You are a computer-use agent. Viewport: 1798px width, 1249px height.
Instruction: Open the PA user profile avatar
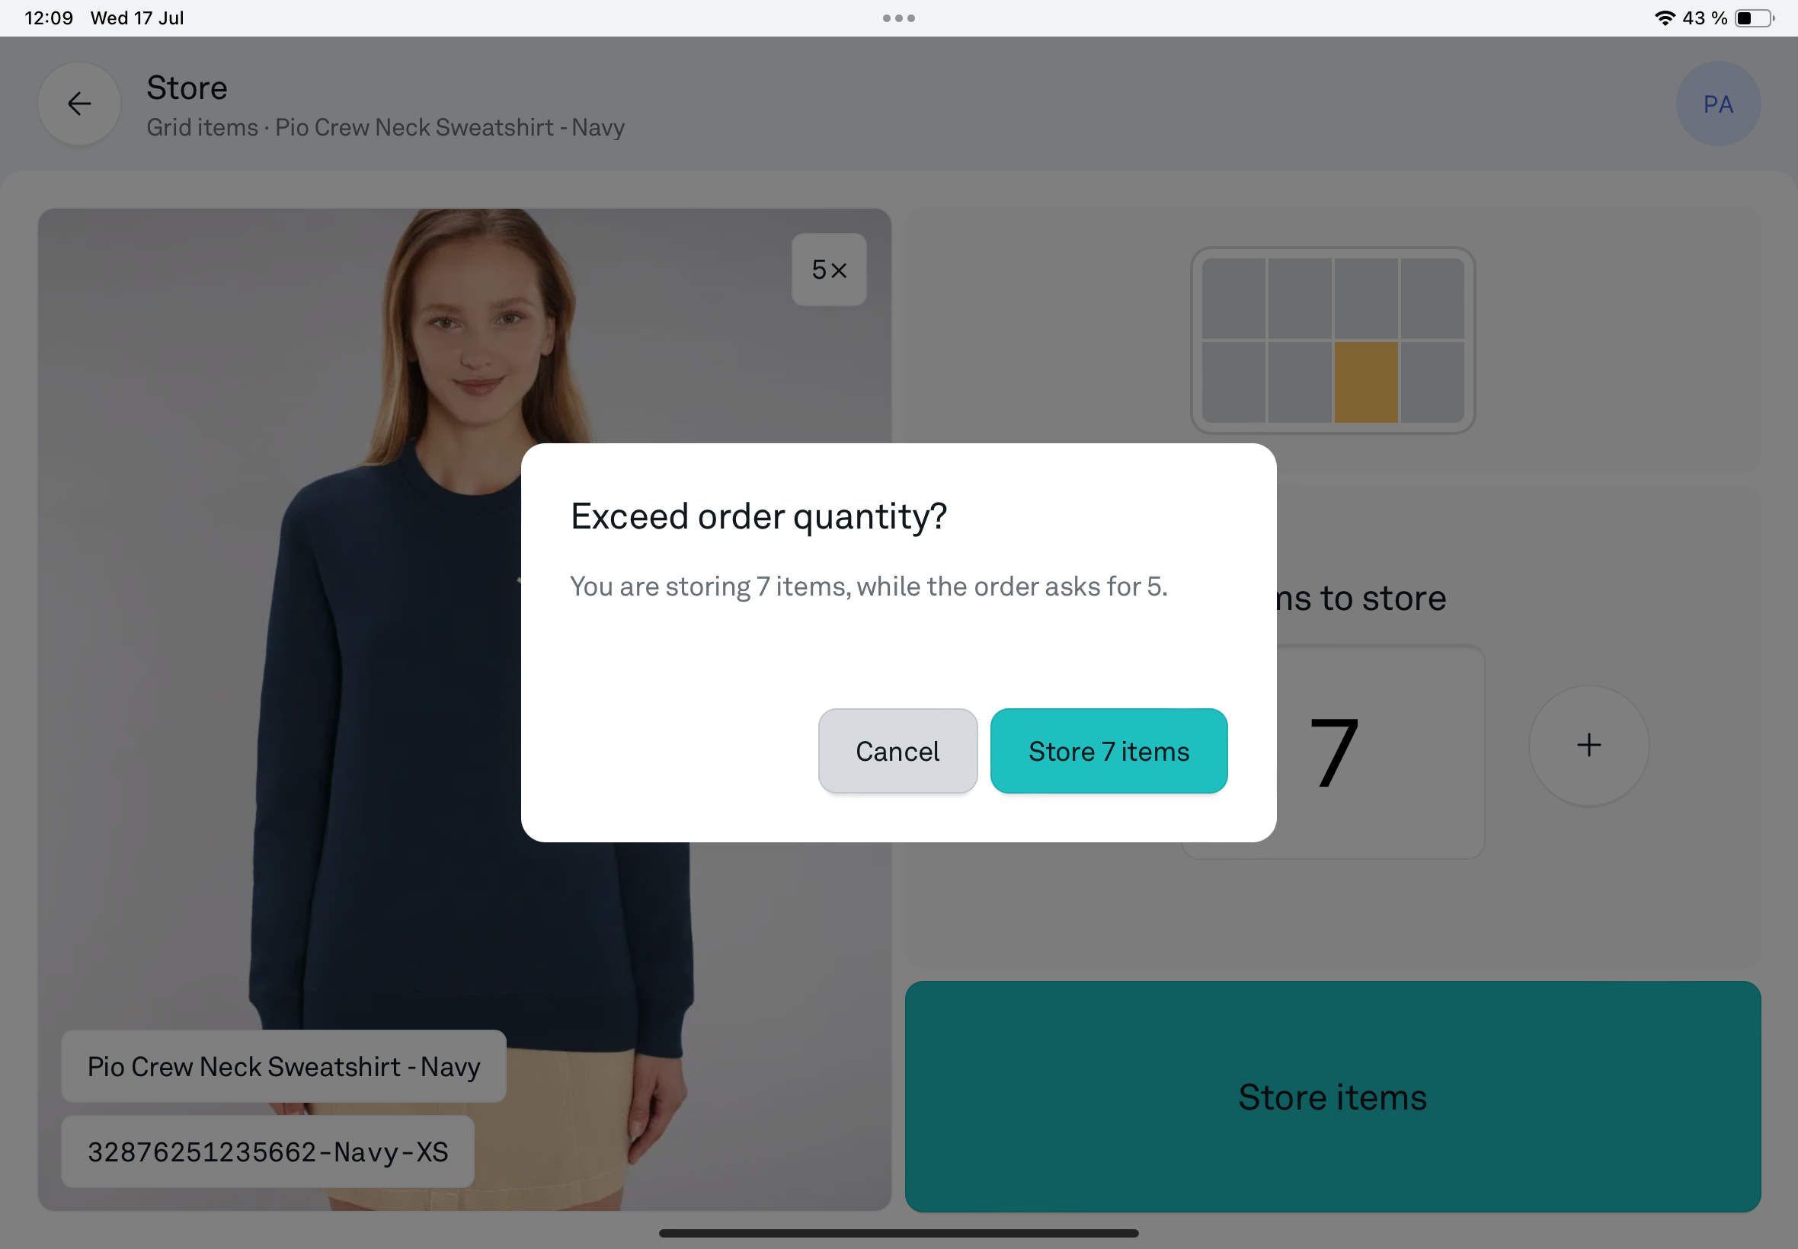[x=1717, y=104]
